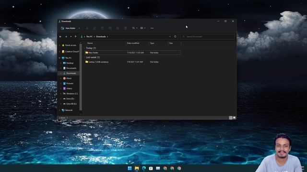The width and height of the screenshot is (307, 172).
Task: Open the View layout options dropdown
Action: coord(143,28)
